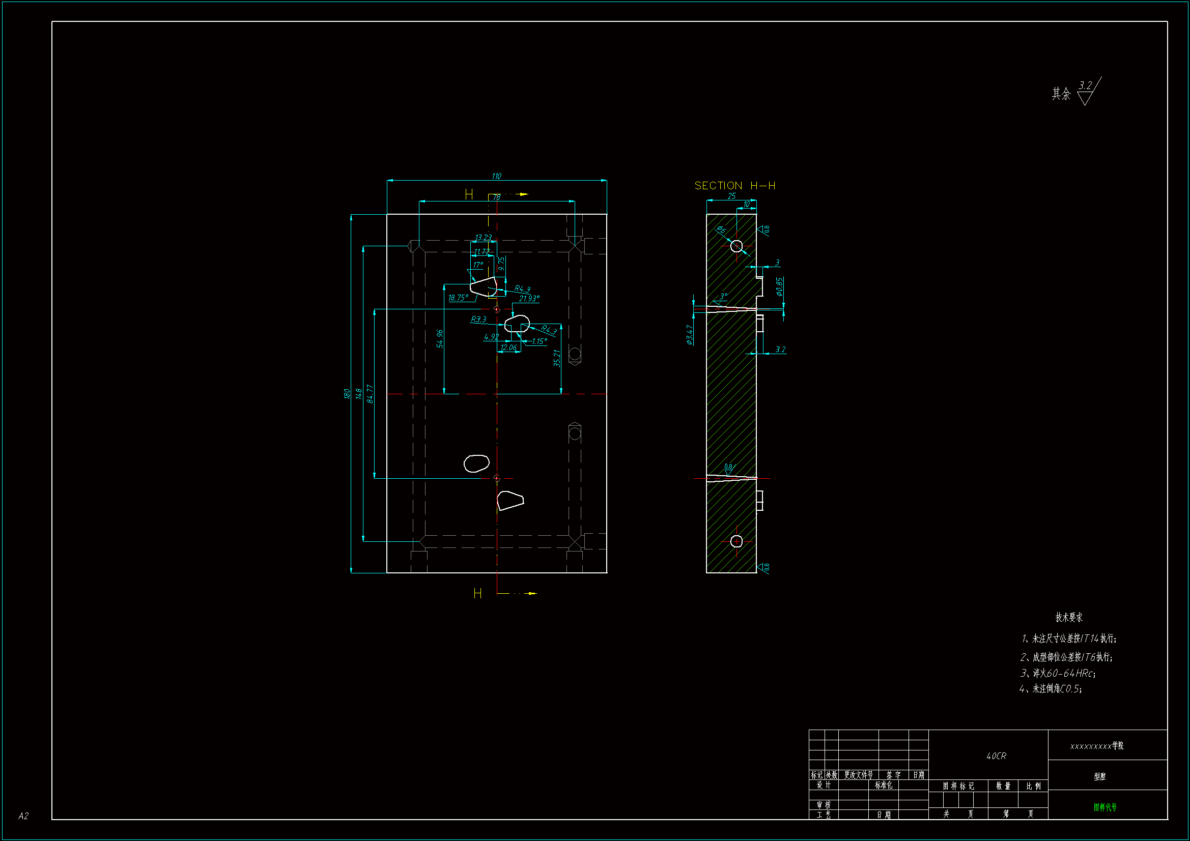Click the A2 sheet size label
Screen dimensions: 1190x841
23,816
